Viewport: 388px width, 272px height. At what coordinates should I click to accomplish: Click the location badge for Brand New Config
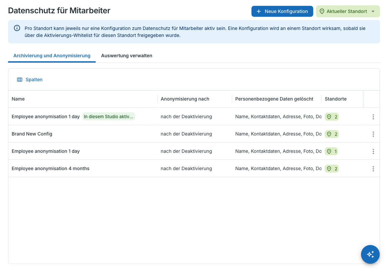coord(332,134)
